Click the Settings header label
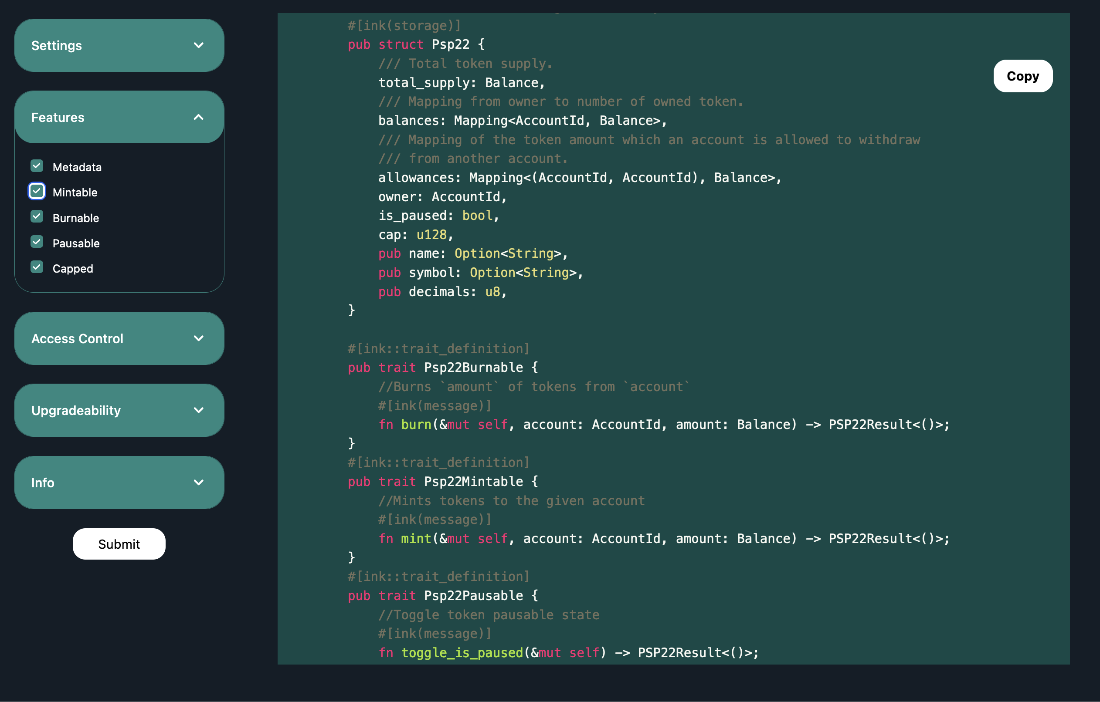 (57, 46)
